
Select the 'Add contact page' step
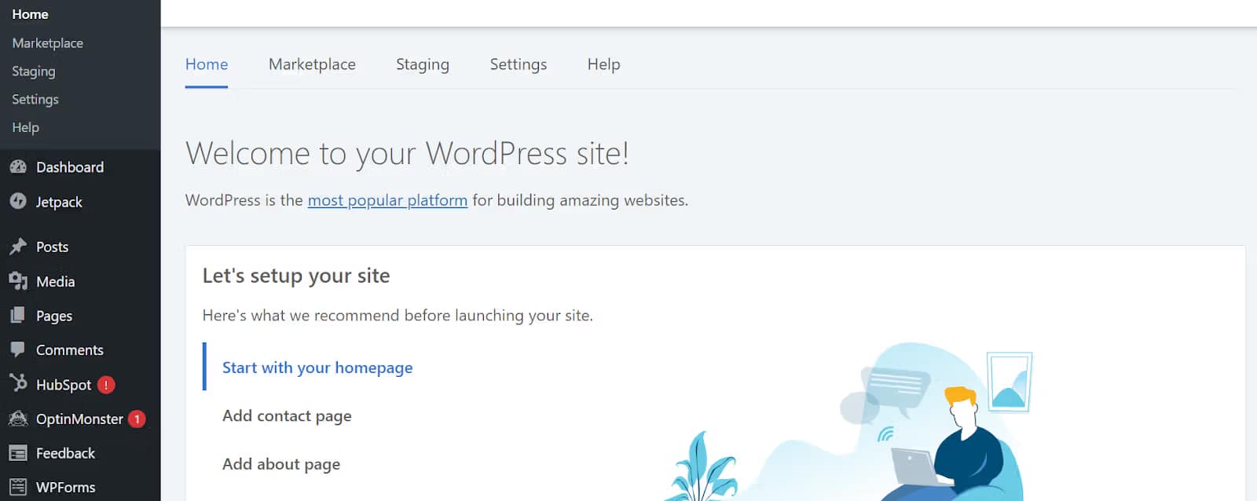tap(287, 416)
